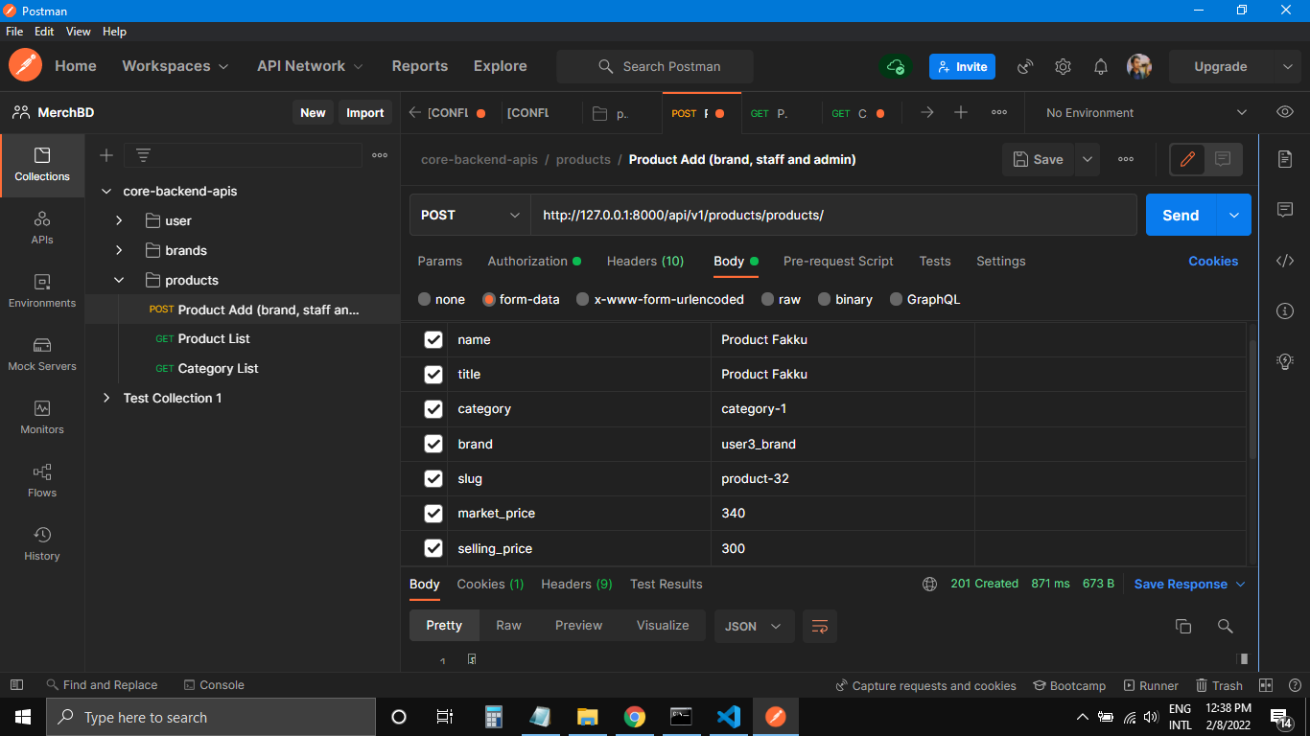The height and width of the screenshot is (736, 1310).
Task: Switch to the Pre-request Script tab
Action: (x=838, y=261)
